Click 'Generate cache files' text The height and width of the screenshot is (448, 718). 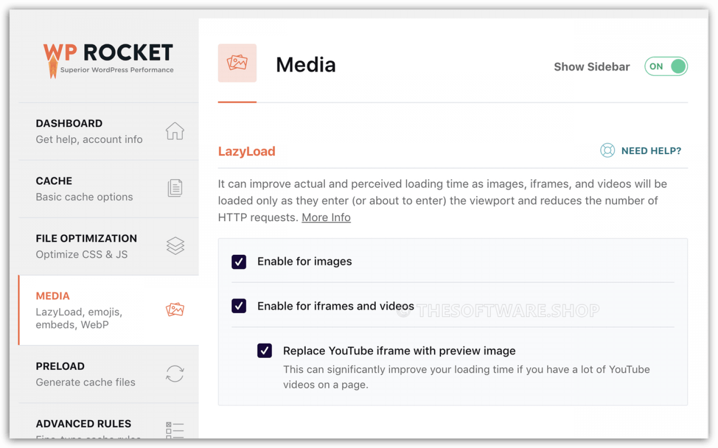click(86, 382)
